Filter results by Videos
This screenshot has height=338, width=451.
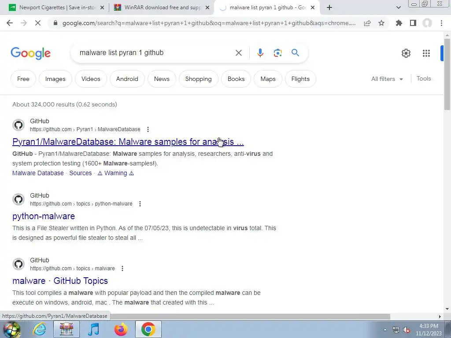coord(91,79)
